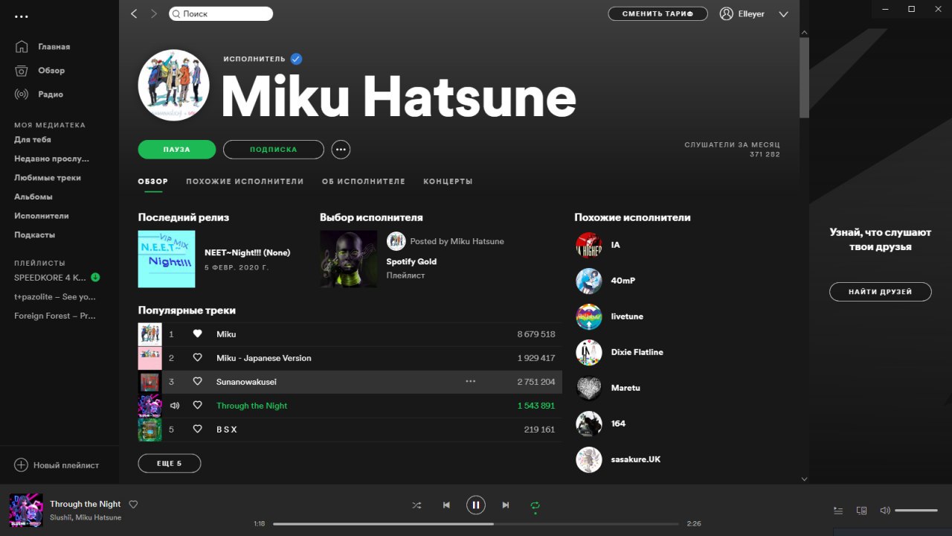Like the Miku - Japanese Version track
The height and width of the screenshot is (536, 952).
pos(197,358)
